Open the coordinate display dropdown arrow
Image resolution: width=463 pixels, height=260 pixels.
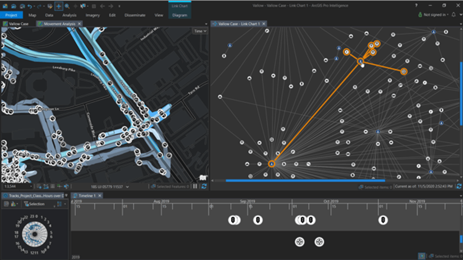click(127, 187)
